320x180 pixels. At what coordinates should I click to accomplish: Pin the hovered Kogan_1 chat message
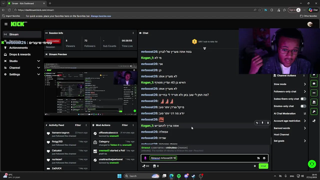click(x=262, y=123)
